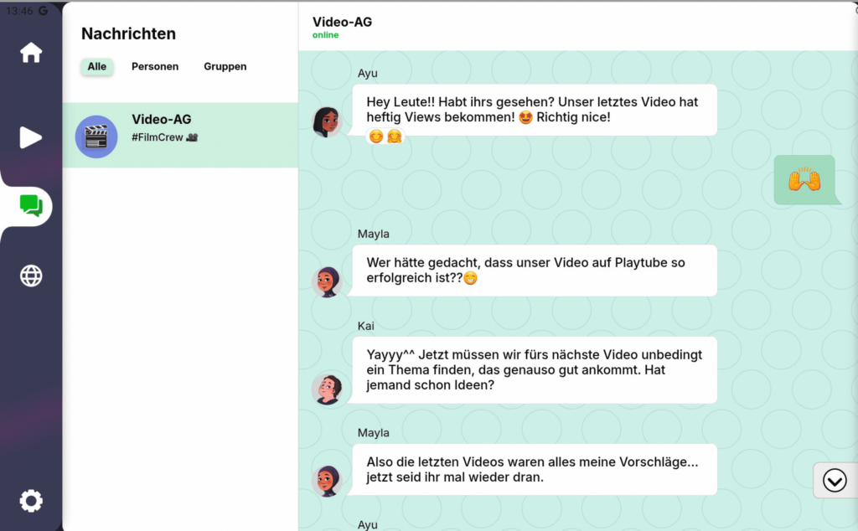This screenshot has height=531, width=858.
Task: Click Ayu's avatar next to her message
Action: (326, 121)
